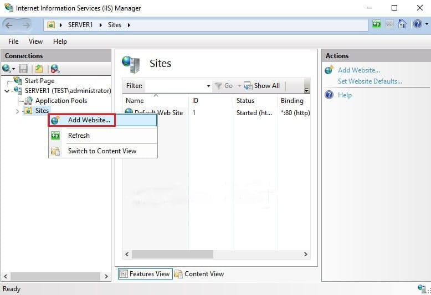Switch to the Features View tab
Viewport: 431px width, 295px height.
pyautogui.click(x=145, y=274)
